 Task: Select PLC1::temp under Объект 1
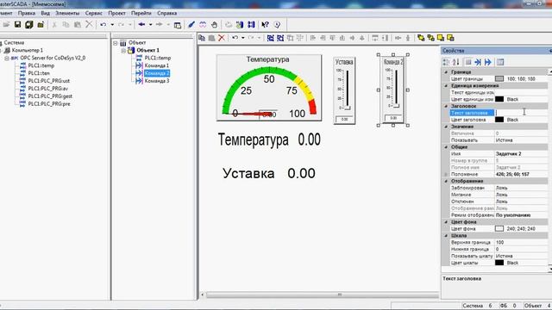tap(158, 58)
